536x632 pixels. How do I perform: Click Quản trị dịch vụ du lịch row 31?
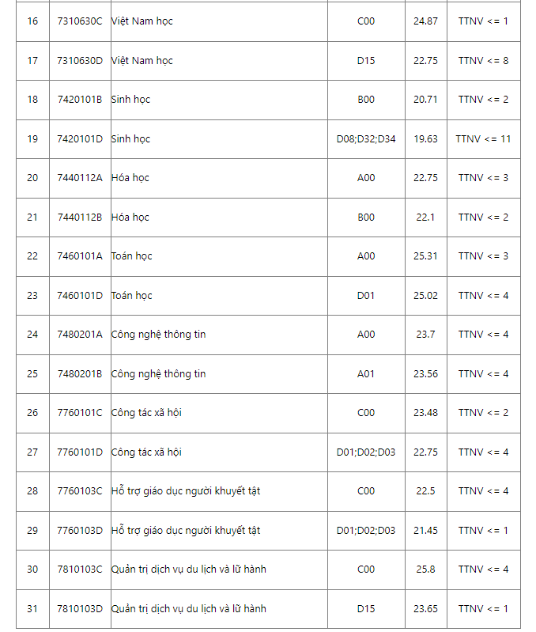tap(188, 609)
